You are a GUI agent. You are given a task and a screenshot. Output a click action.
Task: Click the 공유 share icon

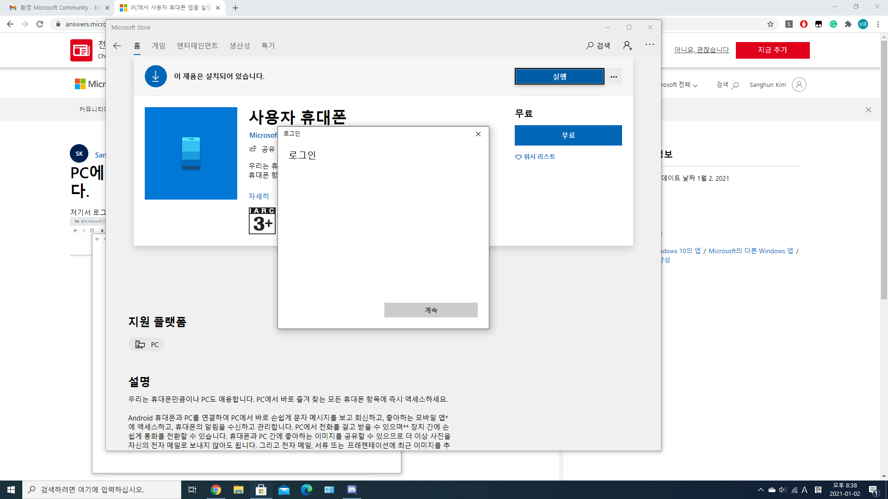coord(253,149)
